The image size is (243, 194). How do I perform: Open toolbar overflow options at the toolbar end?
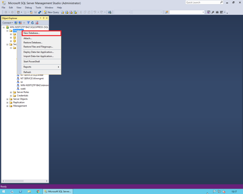[227, 13]
